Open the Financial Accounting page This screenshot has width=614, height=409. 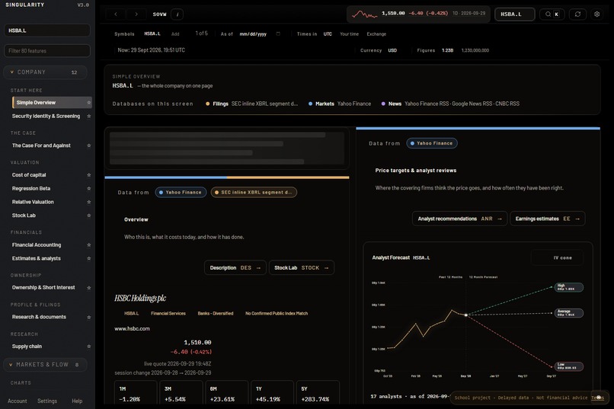point(37,245)
